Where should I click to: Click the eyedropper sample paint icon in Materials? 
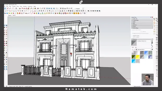tap(152, 47)
